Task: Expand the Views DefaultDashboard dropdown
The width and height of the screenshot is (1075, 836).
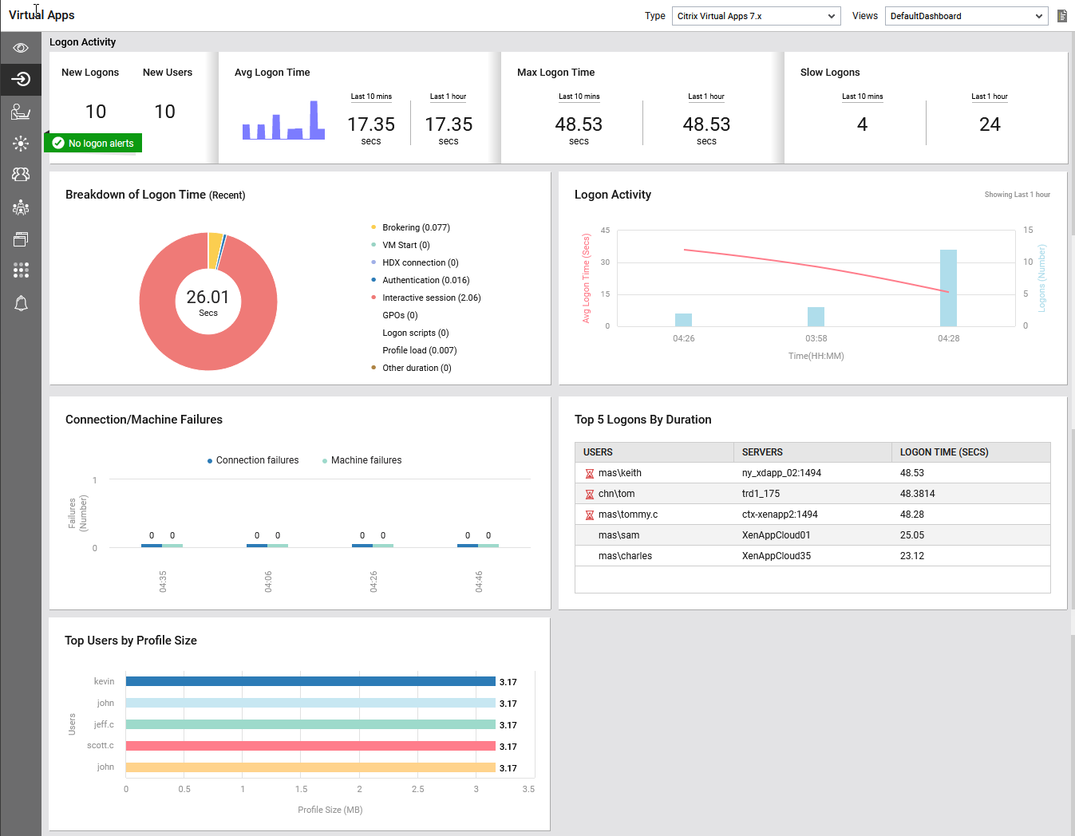Action: click(x=966, y=16)
